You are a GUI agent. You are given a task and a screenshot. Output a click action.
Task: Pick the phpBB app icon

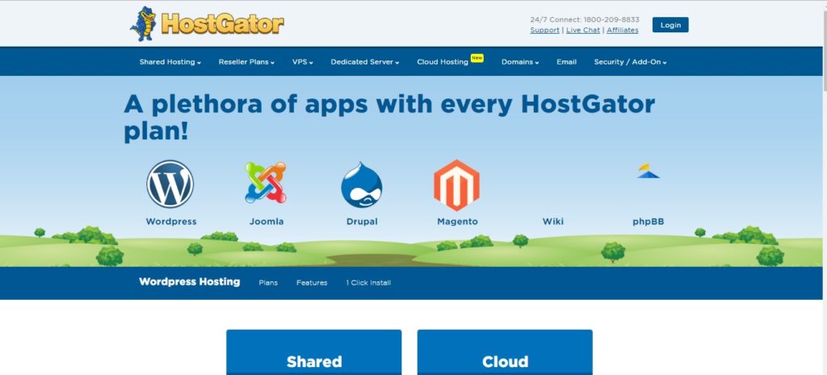(x=649, y=171)
